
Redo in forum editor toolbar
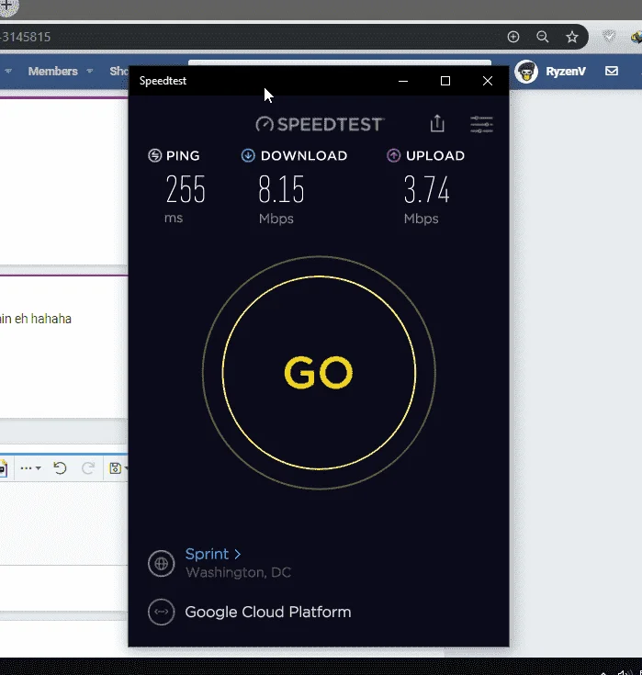[88, 467]
